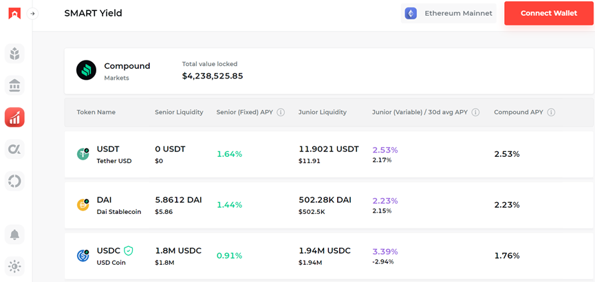Click the Compound markets logo
The width and height of the screenshot is (595, 282).
point(86,70)
